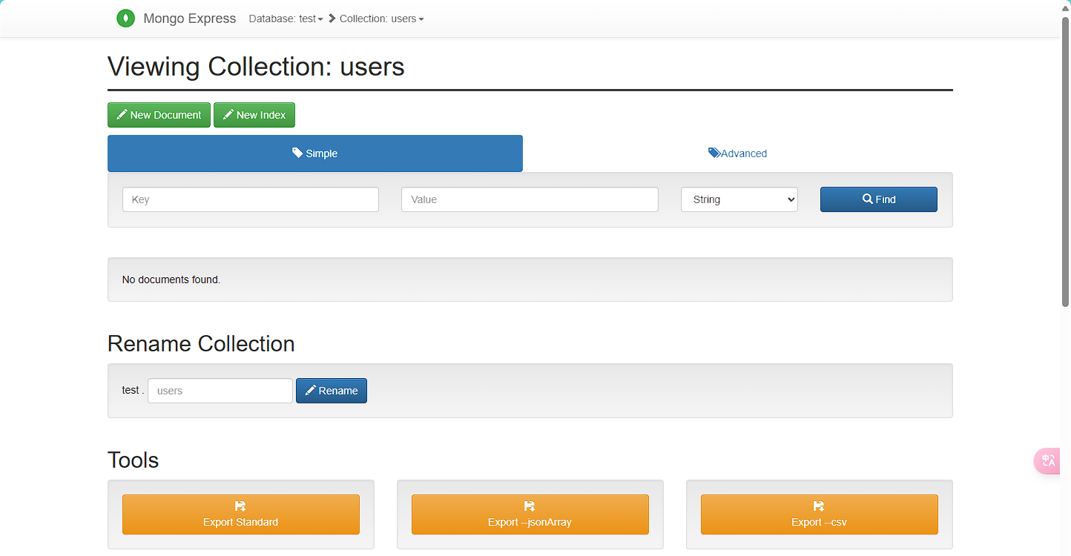Click the Mongo Express green leaf logo
This screenshot has width=1071, height=556.
pos(125,19)
